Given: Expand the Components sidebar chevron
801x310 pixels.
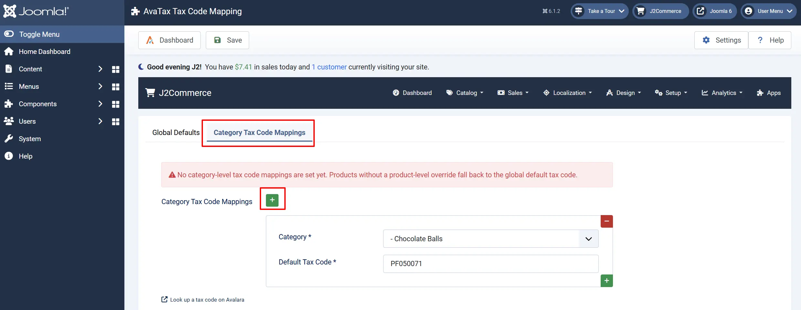Looking at the screenshot, I should 100,104.
